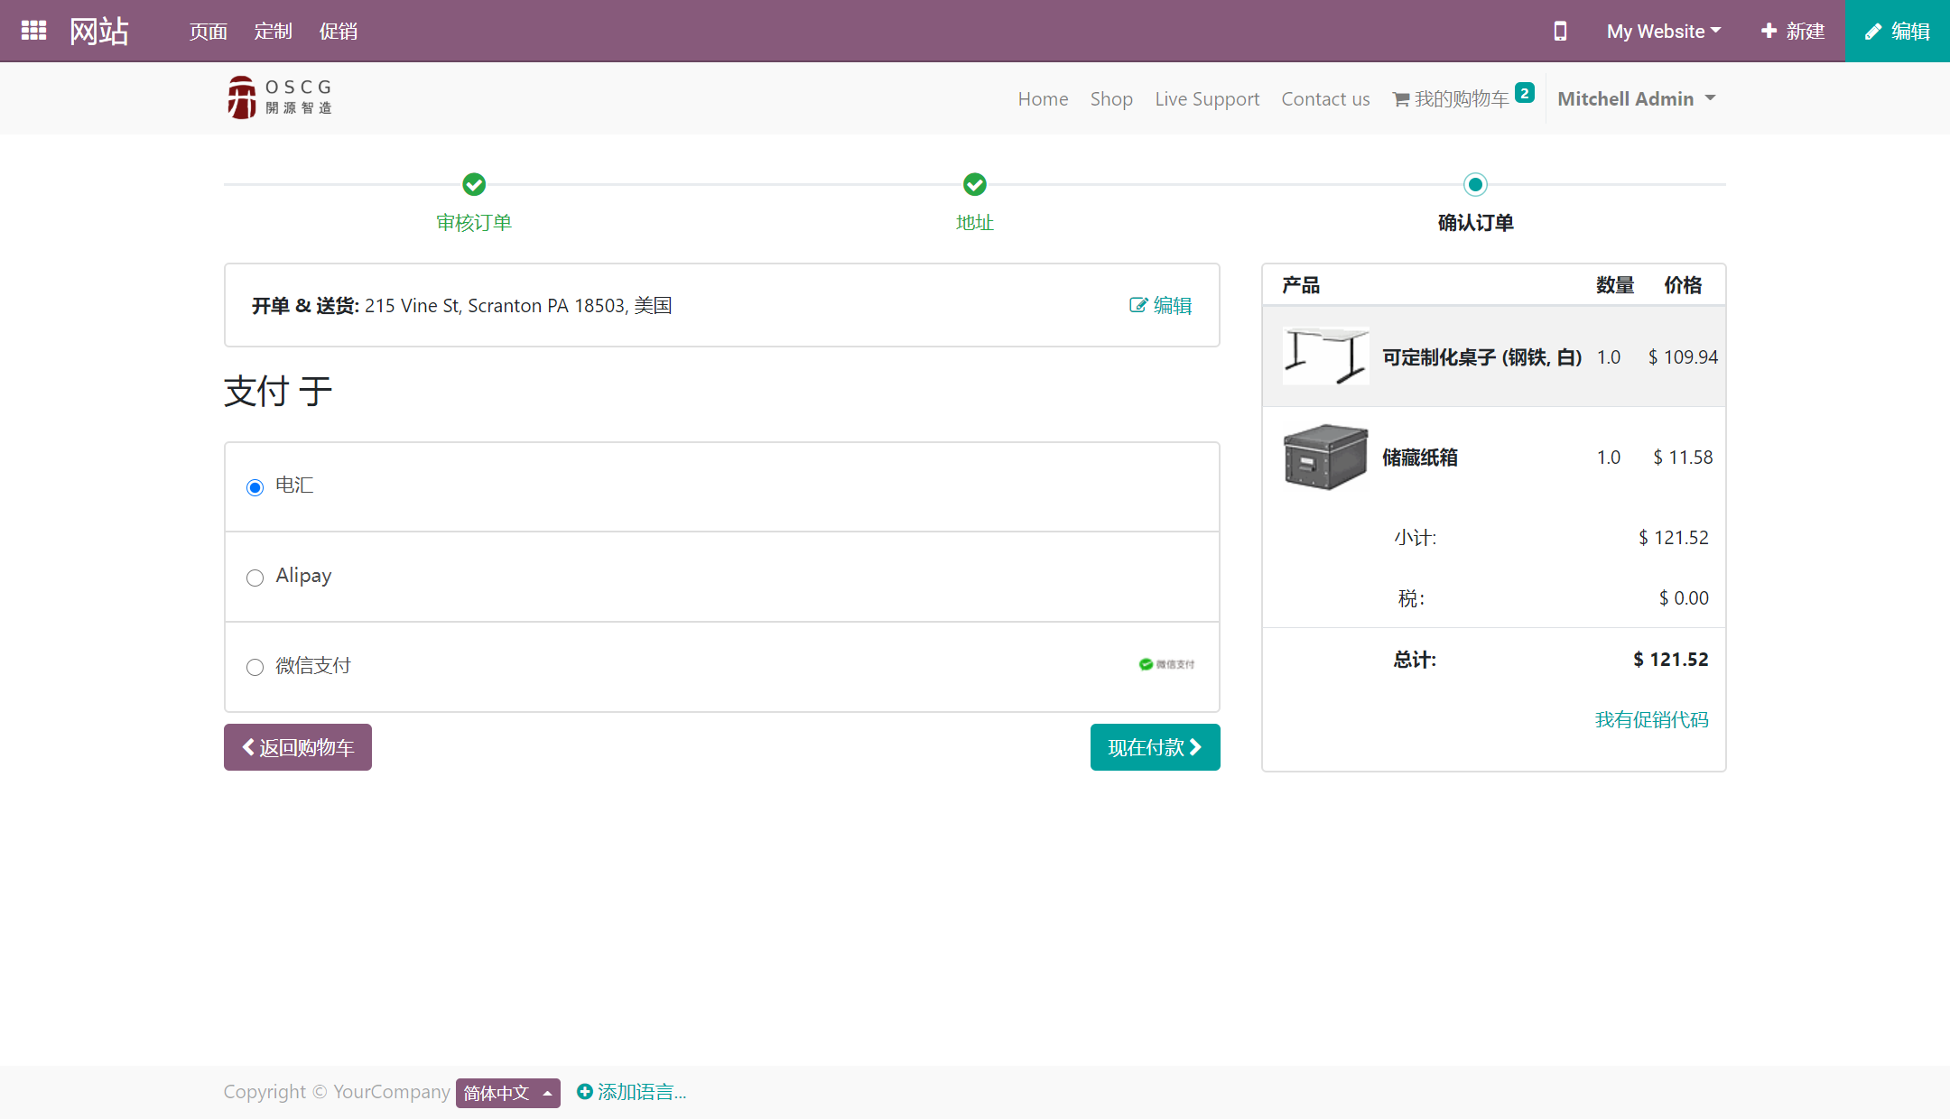Select 微信支付 radio button payment option
Viewport: 1950px width, 1119px height.
[x=255, y=665]
